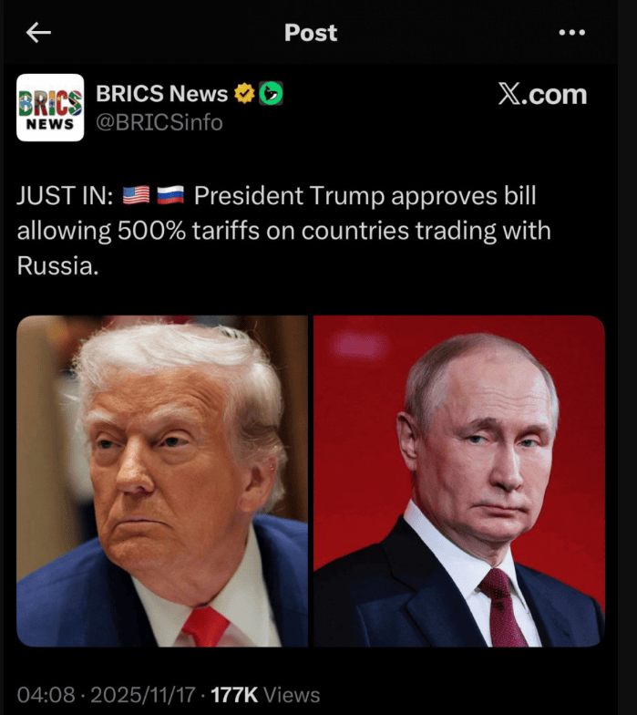Viewport: 637px width, 715px height.
Task: Select the JUST IN: text
Action: click(66, 196)
